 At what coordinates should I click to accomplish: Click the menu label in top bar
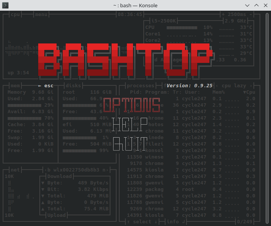click(41, 14)
